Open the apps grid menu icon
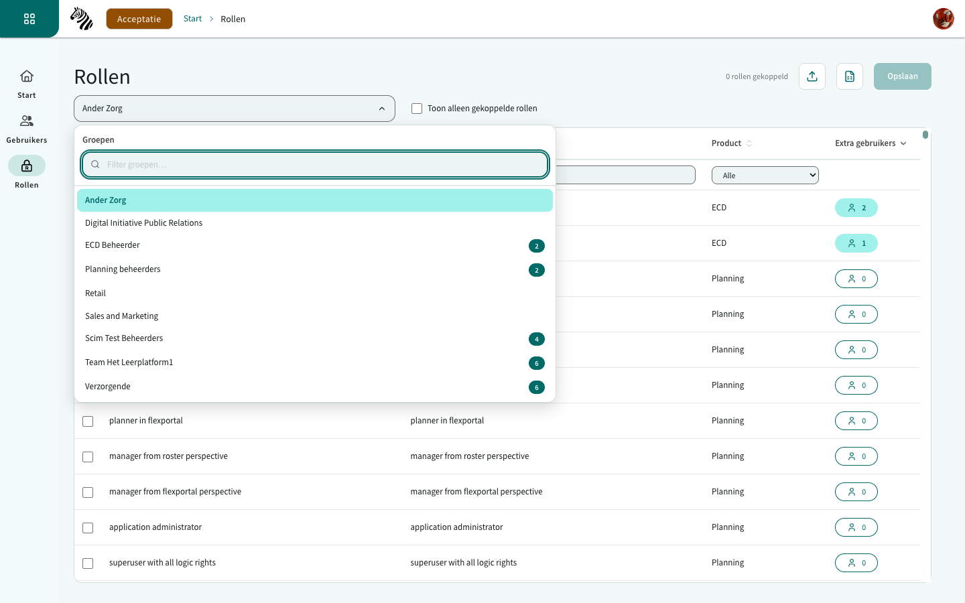 point(29,19)
